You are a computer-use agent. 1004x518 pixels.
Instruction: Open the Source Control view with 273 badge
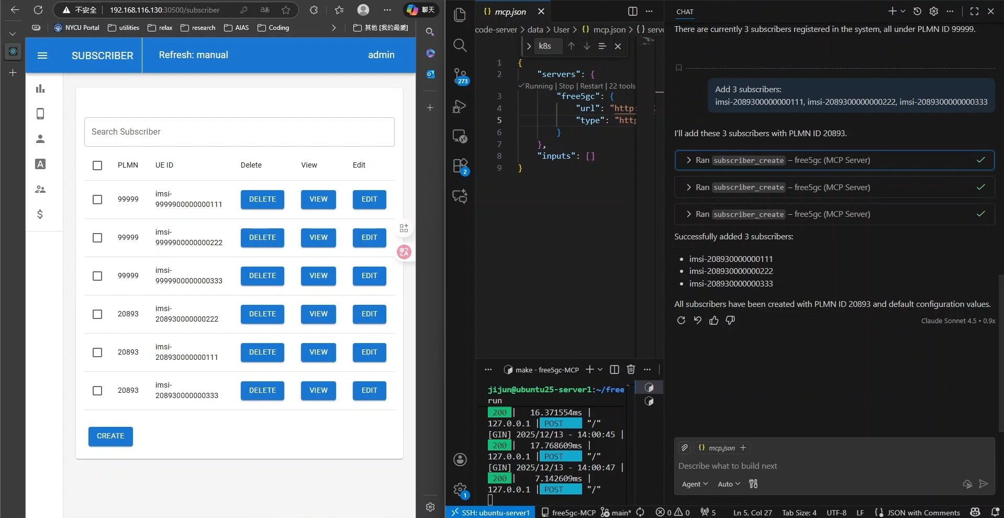(x=460, y=75)
